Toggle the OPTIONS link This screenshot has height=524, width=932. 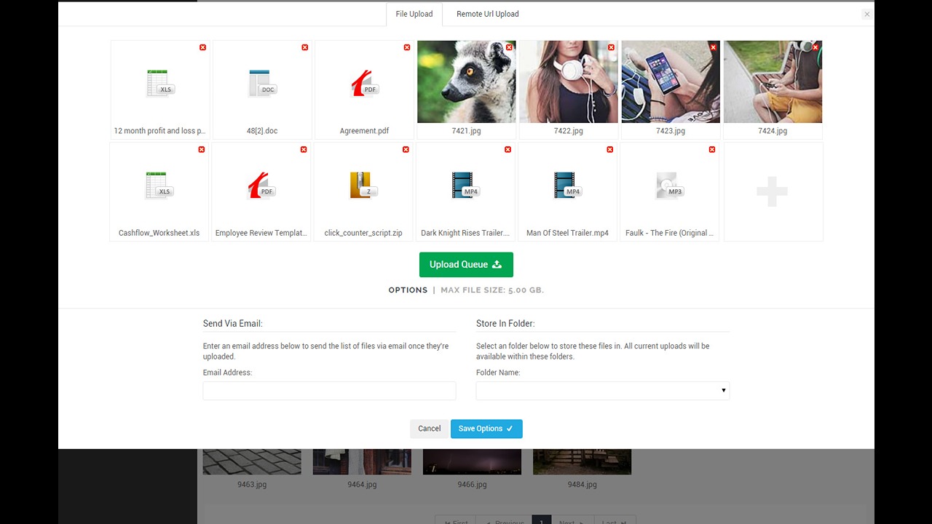pos(408,290)
